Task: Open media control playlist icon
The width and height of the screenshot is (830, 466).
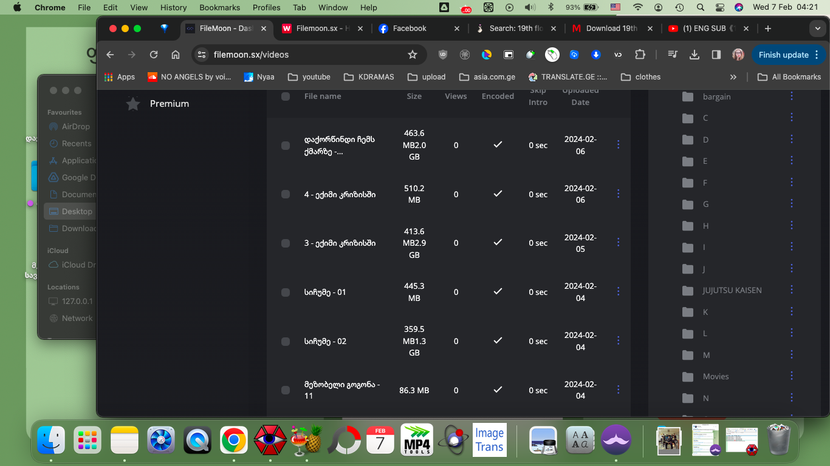Action: (x=673, y=55)
